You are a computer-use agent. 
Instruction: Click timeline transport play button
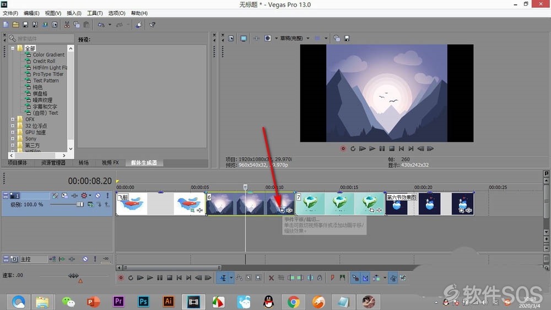(x=150, y=278)
